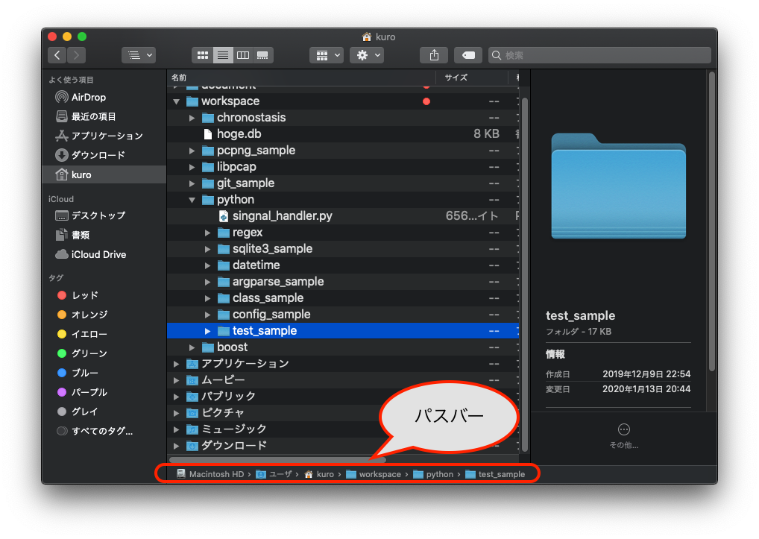The image size is (759, 539).
Task: Expand the boost folder
Action: tap(192, 348)
